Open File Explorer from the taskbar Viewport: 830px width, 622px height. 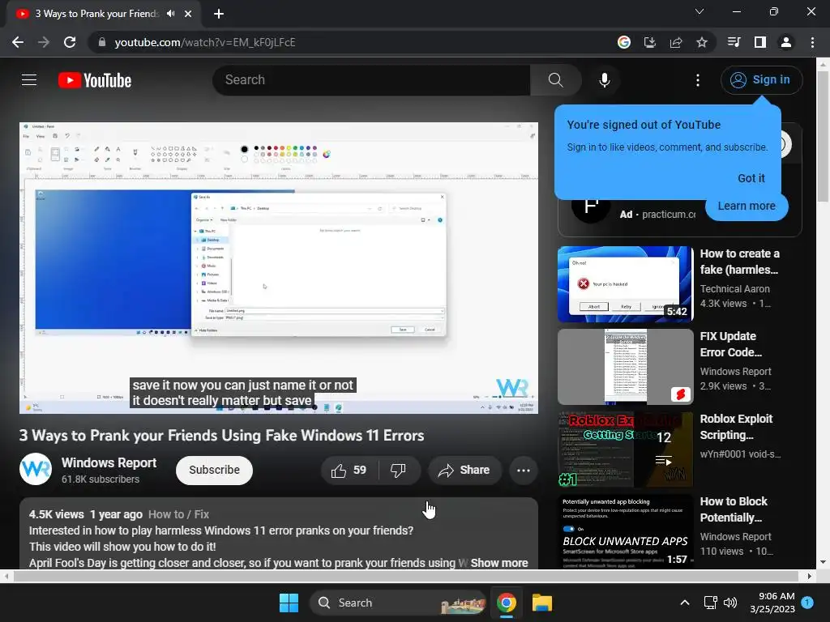(542, 603)
